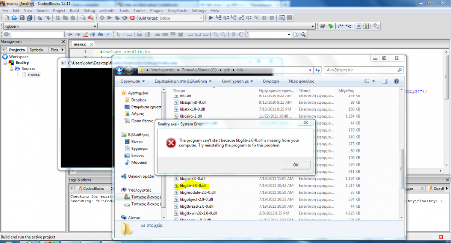Click OK in the System Error dialog
Image resolution: width=451 pixels, height=243 pixels.
click(296, 165)
